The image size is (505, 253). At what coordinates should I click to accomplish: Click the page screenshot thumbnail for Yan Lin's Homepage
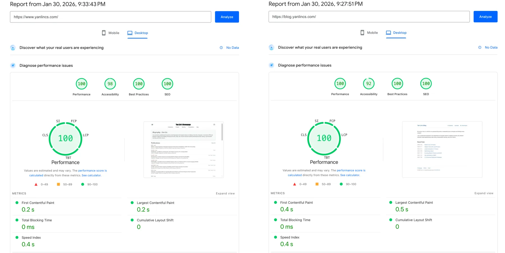[x=183, y=149]
